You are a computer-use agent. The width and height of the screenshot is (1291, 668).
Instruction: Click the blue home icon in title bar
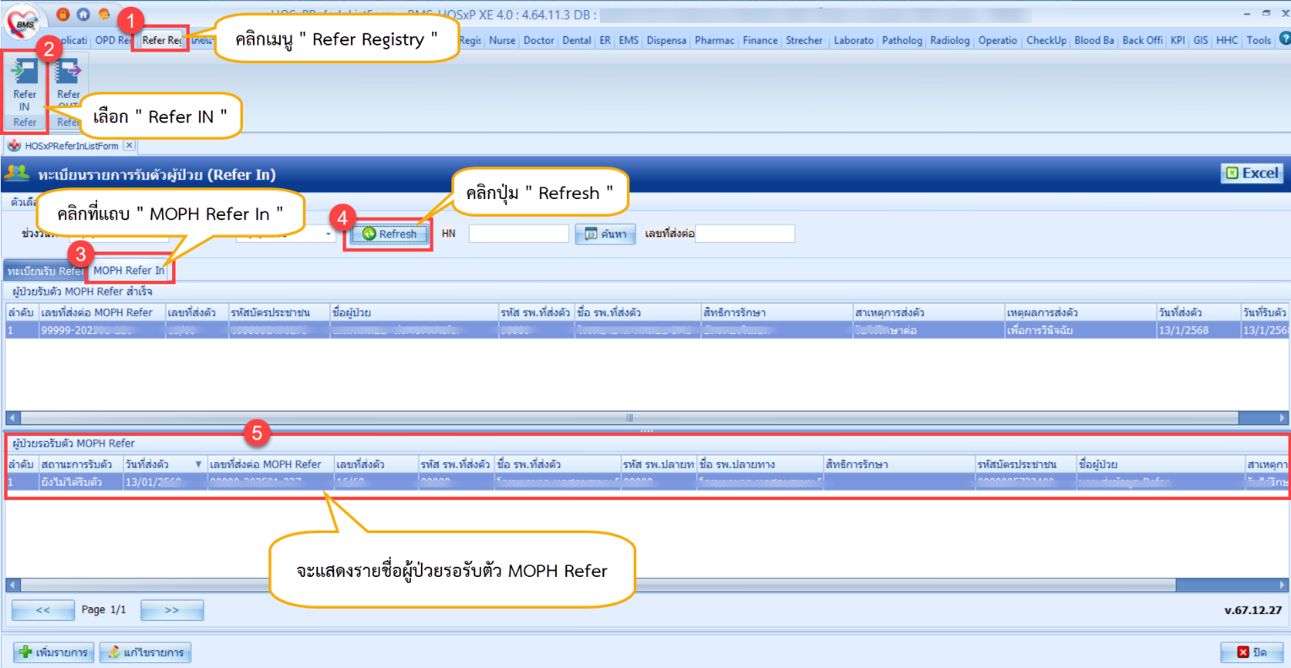pyautogui.click(x=83, y=14)
